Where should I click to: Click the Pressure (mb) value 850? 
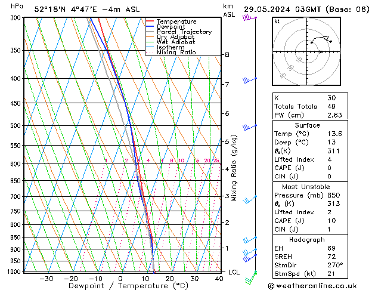tap(334, 195)
